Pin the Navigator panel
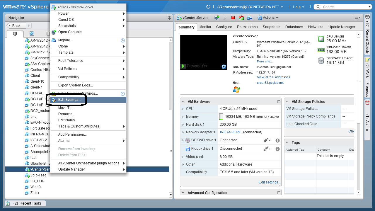 169,18
